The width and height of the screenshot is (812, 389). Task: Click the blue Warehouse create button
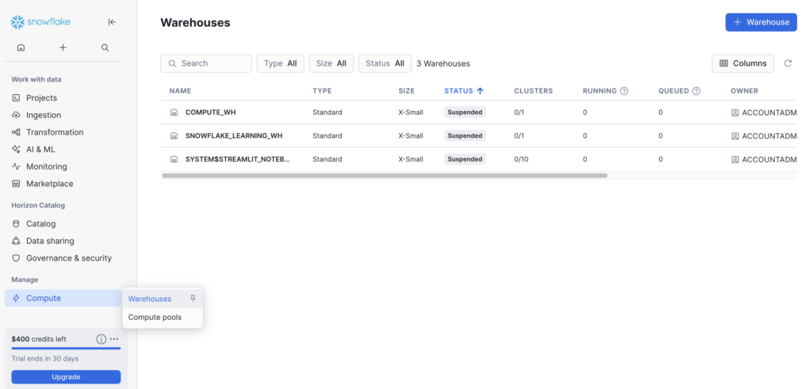pyautogui.click(x=760, y=22)
